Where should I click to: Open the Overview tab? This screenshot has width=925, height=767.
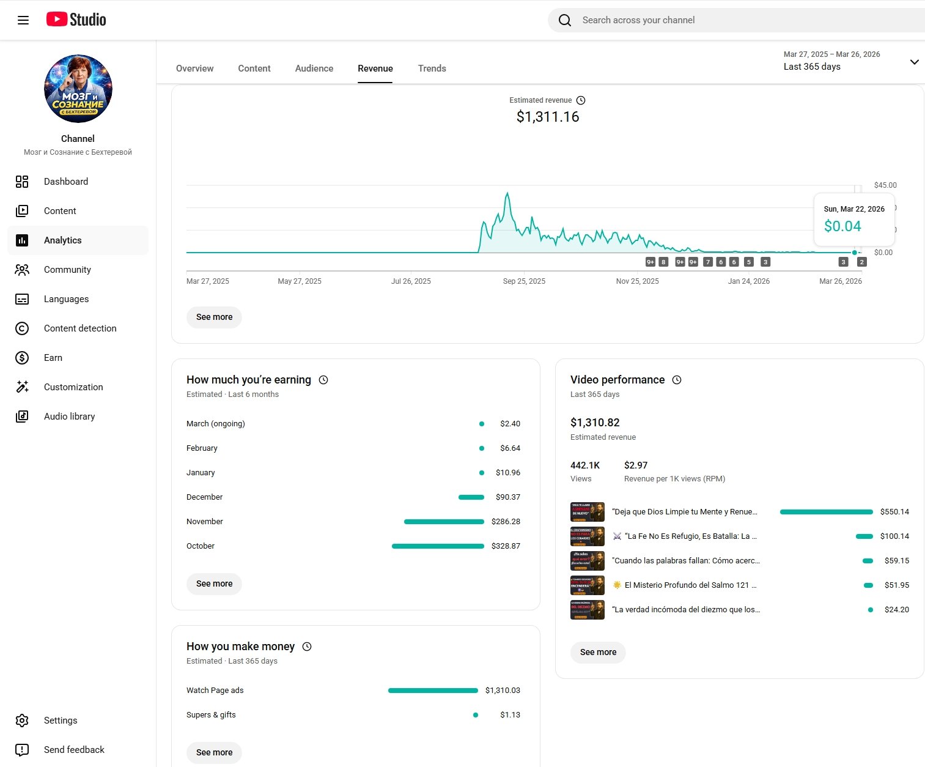point(194,69)
